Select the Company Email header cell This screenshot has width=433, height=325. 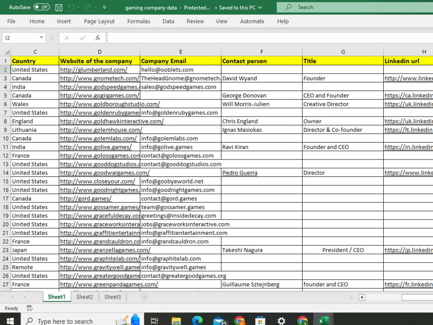[181, 61]
